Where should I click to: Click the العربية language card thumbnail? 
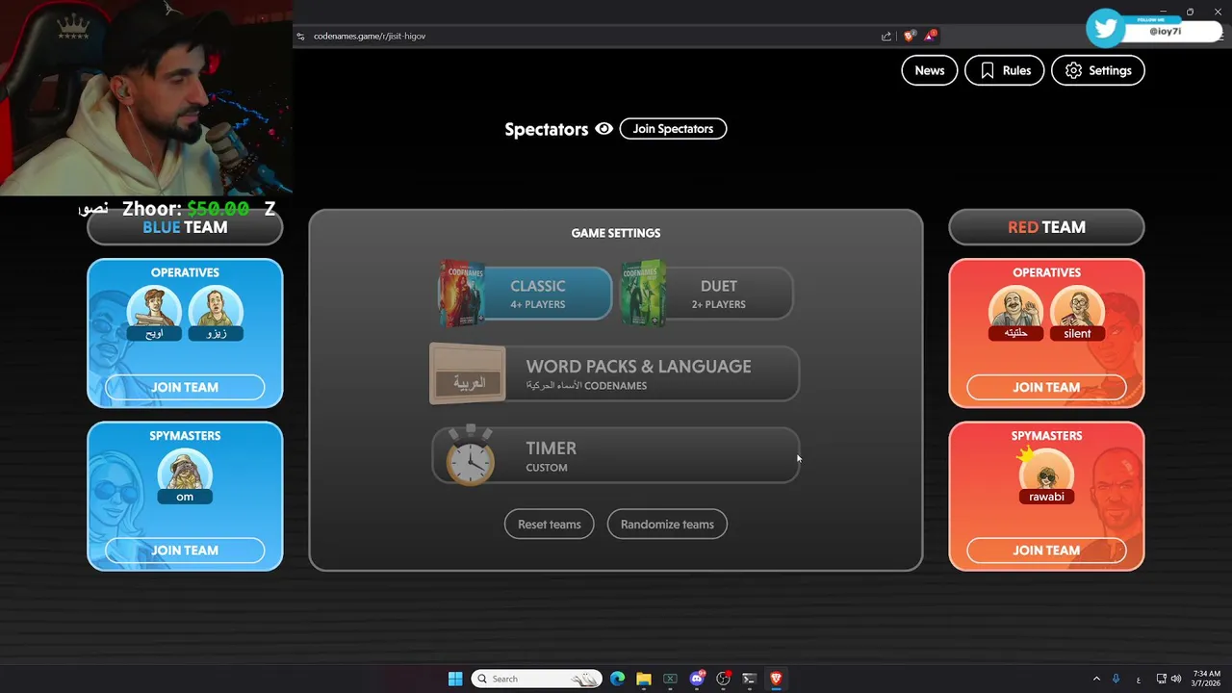[x=467, y=373]
